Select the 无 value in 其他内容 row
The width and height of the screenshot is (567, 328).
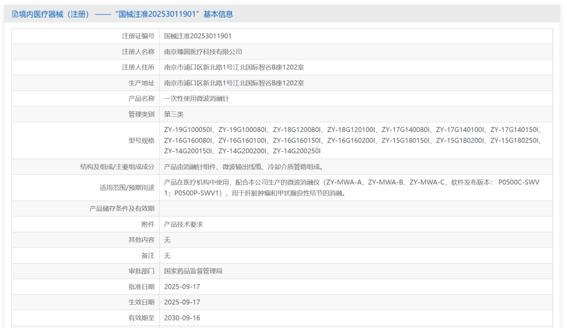pyautogui.click(x=167, y=240)
